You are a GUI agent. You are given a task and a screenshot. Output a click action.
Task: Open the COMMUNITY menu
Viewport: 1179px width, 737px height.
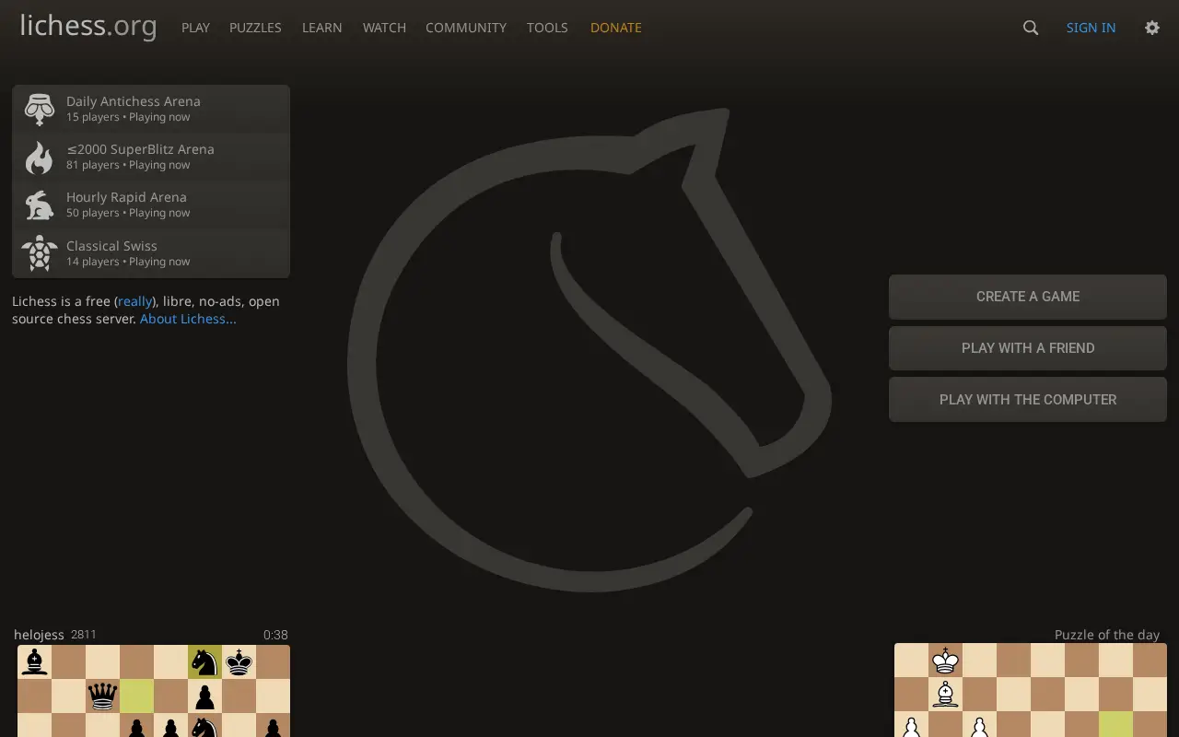[466, 28]
